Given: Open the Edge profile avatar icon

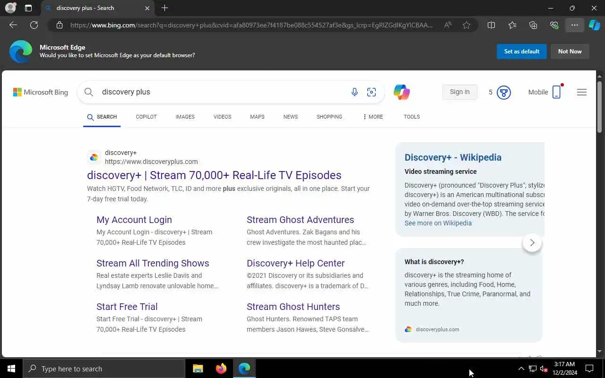Looking at the screenshot, I should 10,8.
